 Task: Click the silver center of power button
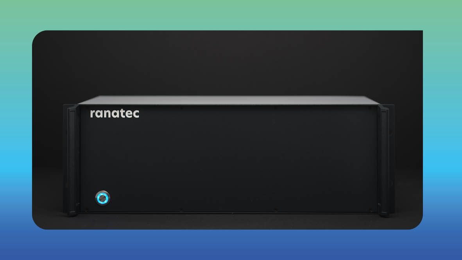click(x=102, y=198)
